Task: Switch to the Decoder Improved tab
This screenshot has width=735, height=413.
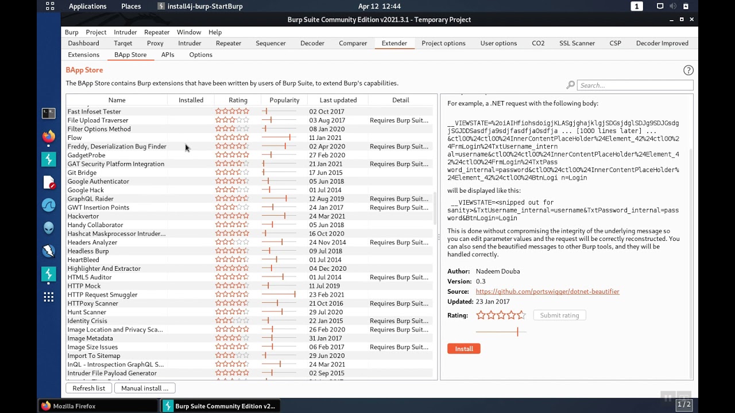Action: pyautogui.click(x=662, y=43)
